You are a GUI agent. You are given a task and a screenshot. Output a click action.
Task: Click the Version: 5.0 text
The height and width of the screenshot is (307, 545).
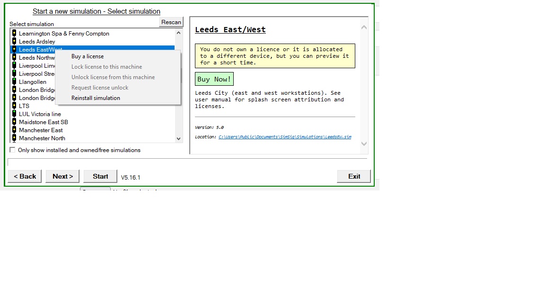(209, 127)
